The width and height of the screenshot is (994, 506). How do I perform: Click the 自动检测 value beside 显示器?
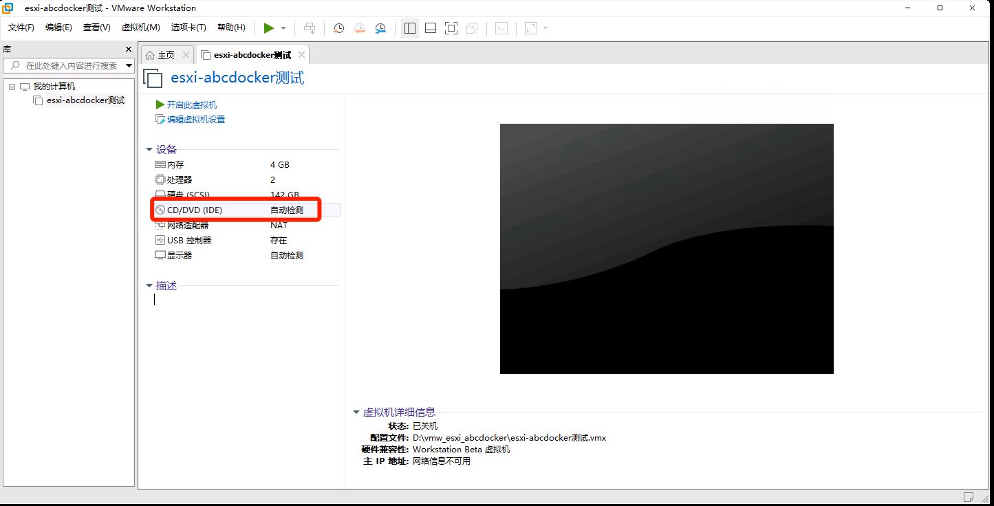click(x=287, y=256)
